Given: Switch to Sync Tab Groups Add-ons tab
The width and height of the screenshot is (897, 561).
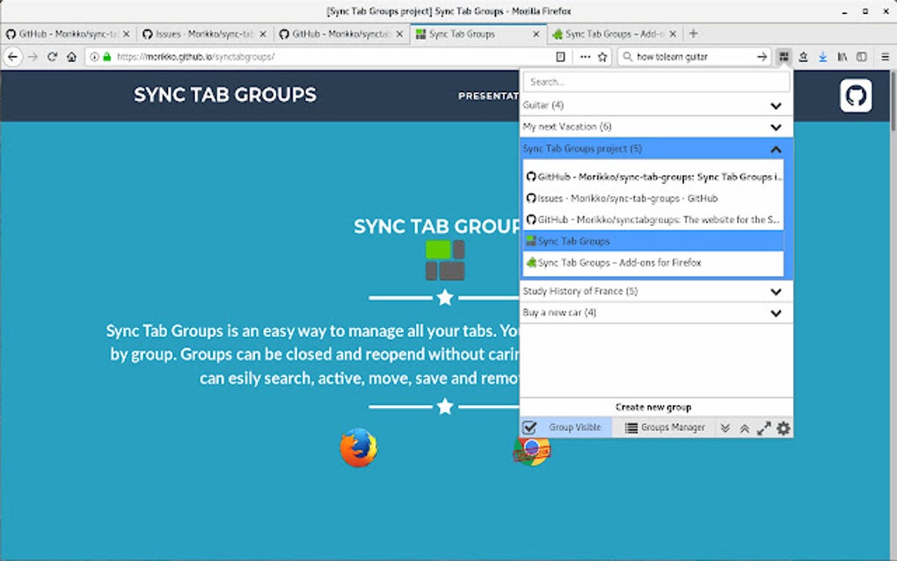Looking at the screenshot, I should [615, 33].
